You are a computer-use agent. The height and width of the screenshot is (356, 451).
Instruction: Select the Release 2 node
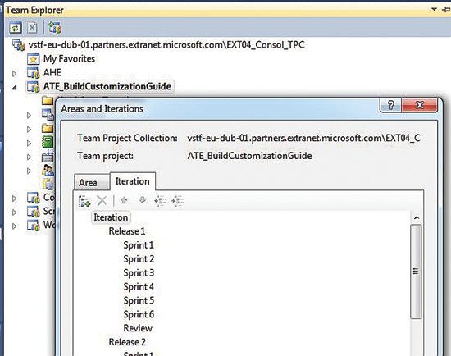pyautogui.click(x=127, y=342)
